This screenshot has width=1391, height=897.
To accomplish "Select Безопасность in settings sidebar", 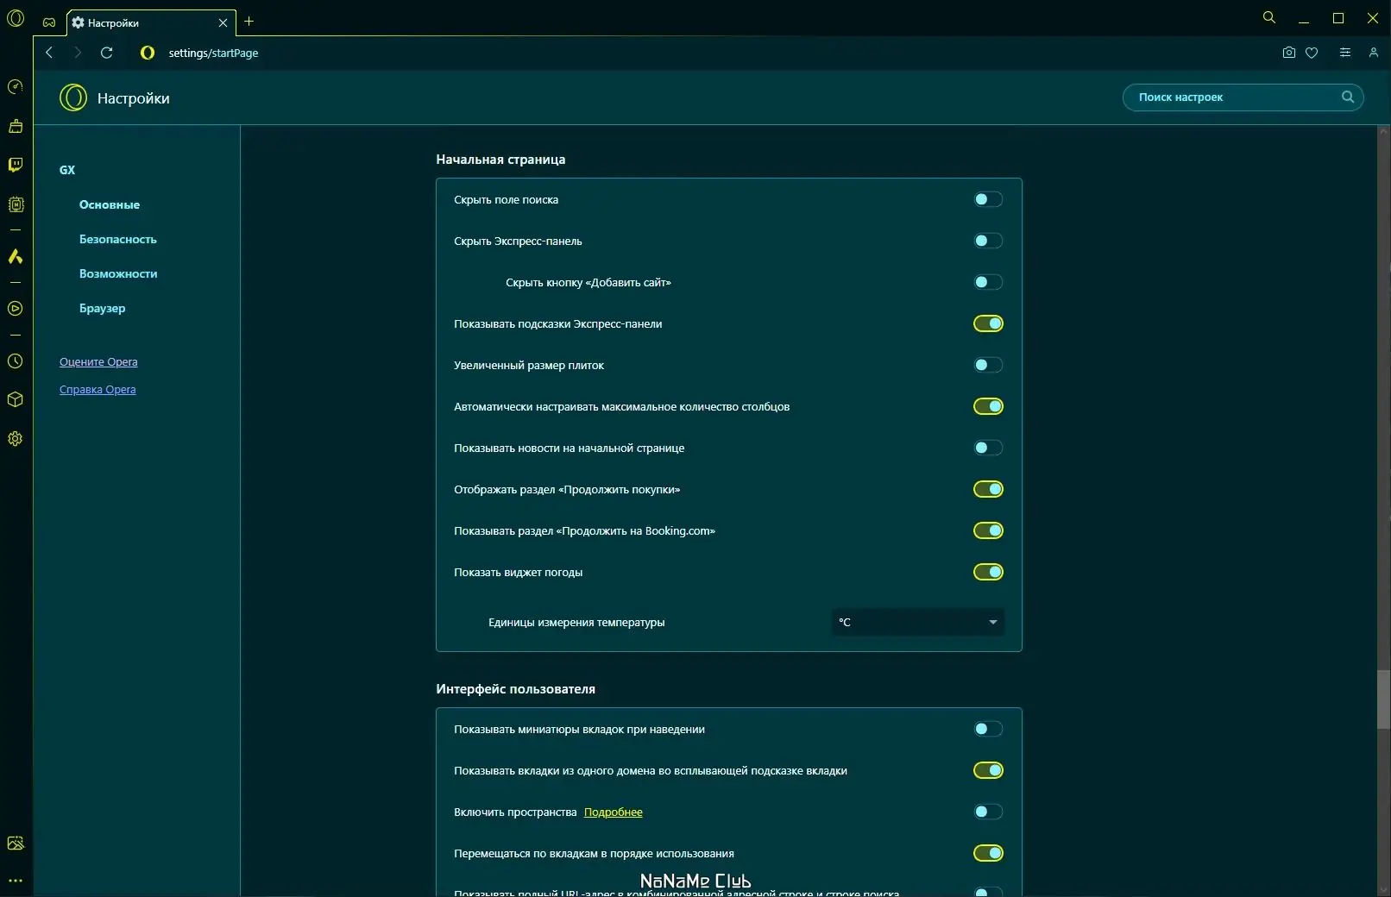I will coord(118,239).
